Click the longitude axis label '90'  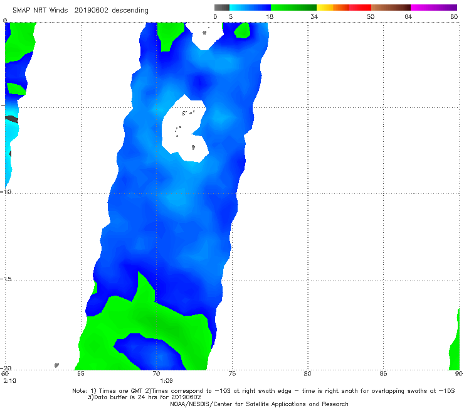[459, 373]
